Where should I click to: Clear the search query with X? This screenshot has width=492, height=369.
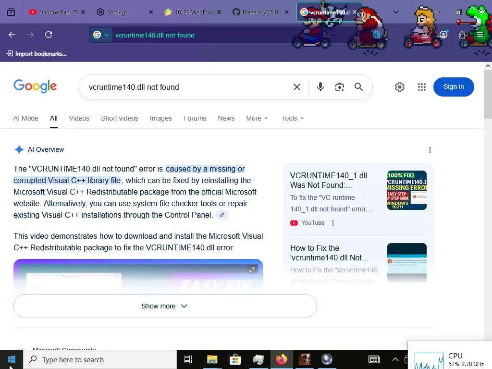[x=297, y=87]
